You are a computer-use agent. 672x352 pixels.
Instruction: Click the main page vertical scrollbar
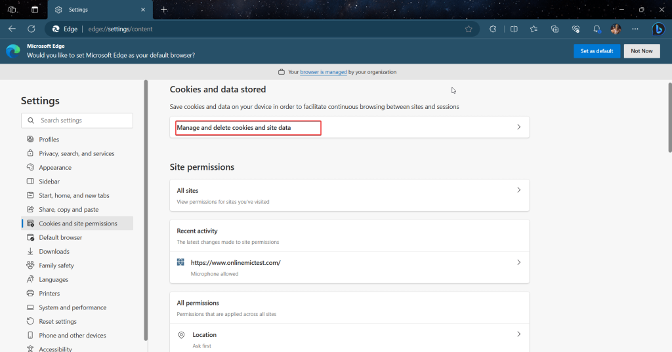(670, 117)
